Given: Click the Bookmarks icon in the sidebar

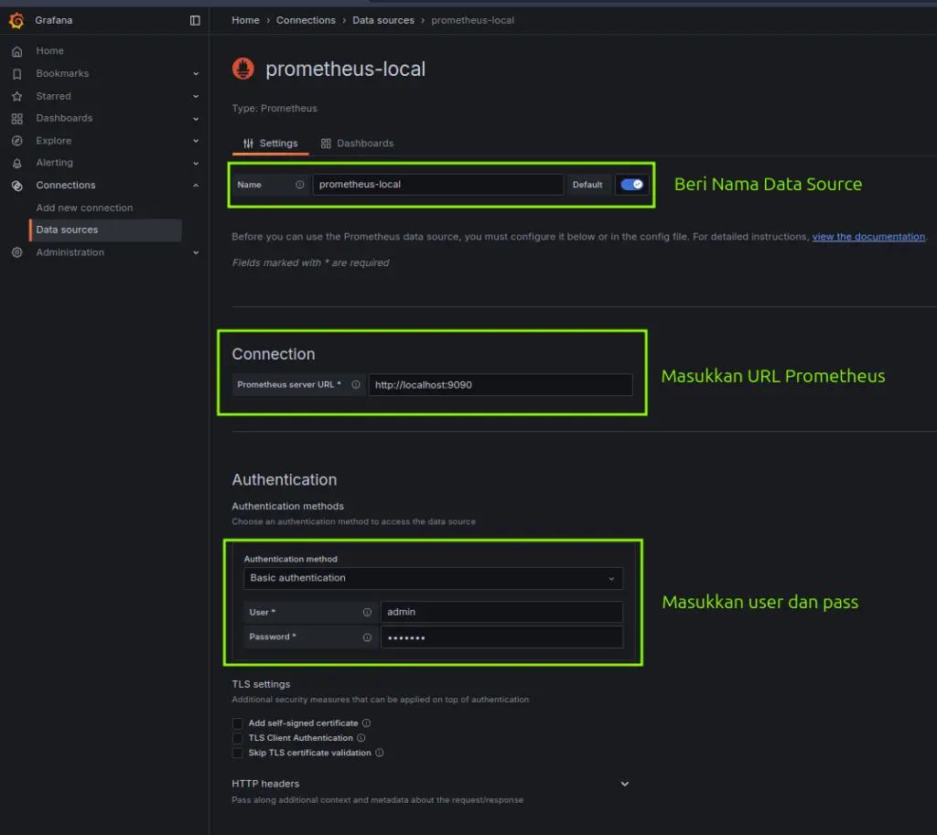Looking at the screenshot, I should (19, 73).
